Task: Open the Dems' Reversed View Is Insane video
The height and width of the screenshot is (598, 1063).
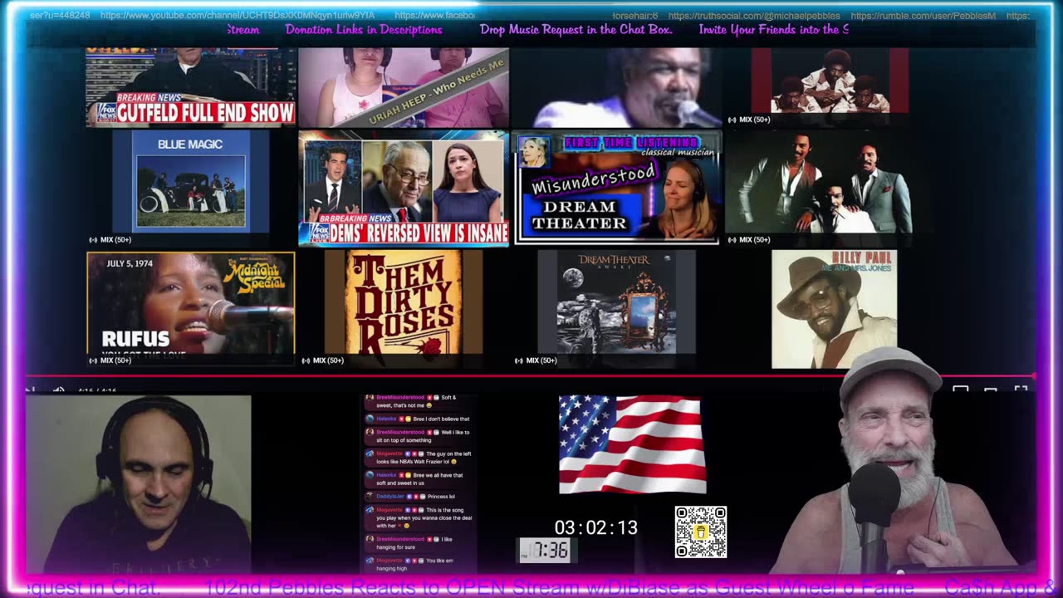Action: click(x=404, y=189)
